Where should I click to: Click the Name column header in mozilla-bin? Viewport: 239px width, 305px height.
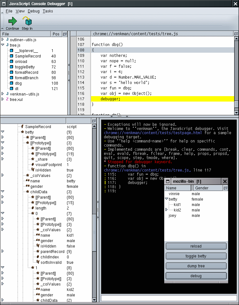[178, 188]
